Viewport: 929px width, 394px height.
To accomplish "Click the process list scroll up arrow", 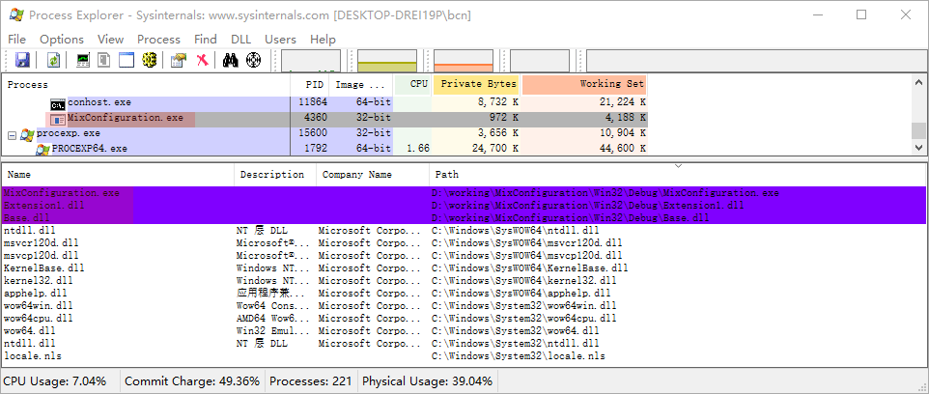I will pos(918,82).
